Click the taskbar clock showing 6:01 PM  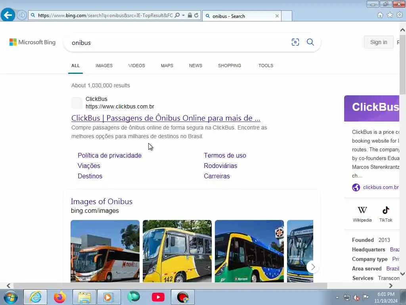click(386, 298)
